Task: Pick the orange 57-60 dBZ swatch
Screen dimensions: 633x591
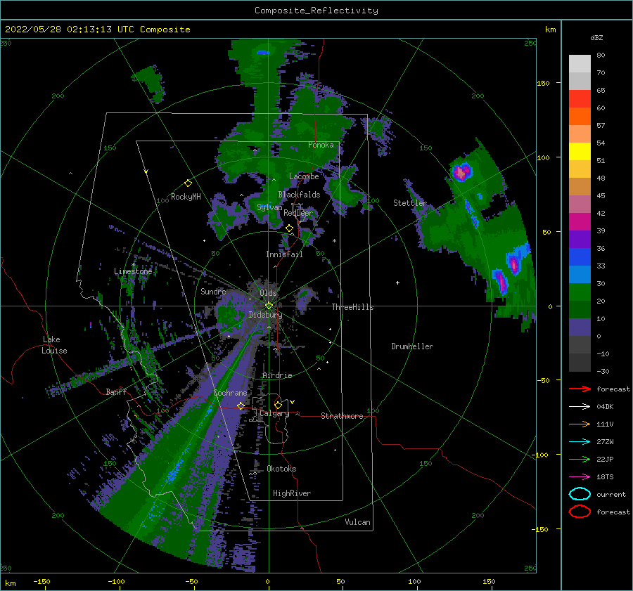Action: tap(580, 116)
